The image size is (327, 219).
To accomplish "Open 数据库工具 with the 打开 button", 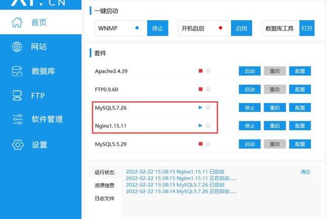I will pyautogui.click(x=307, y=28).
